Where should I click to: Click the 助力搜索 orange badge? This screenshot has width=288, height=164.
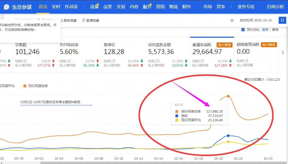click(224, 45)
